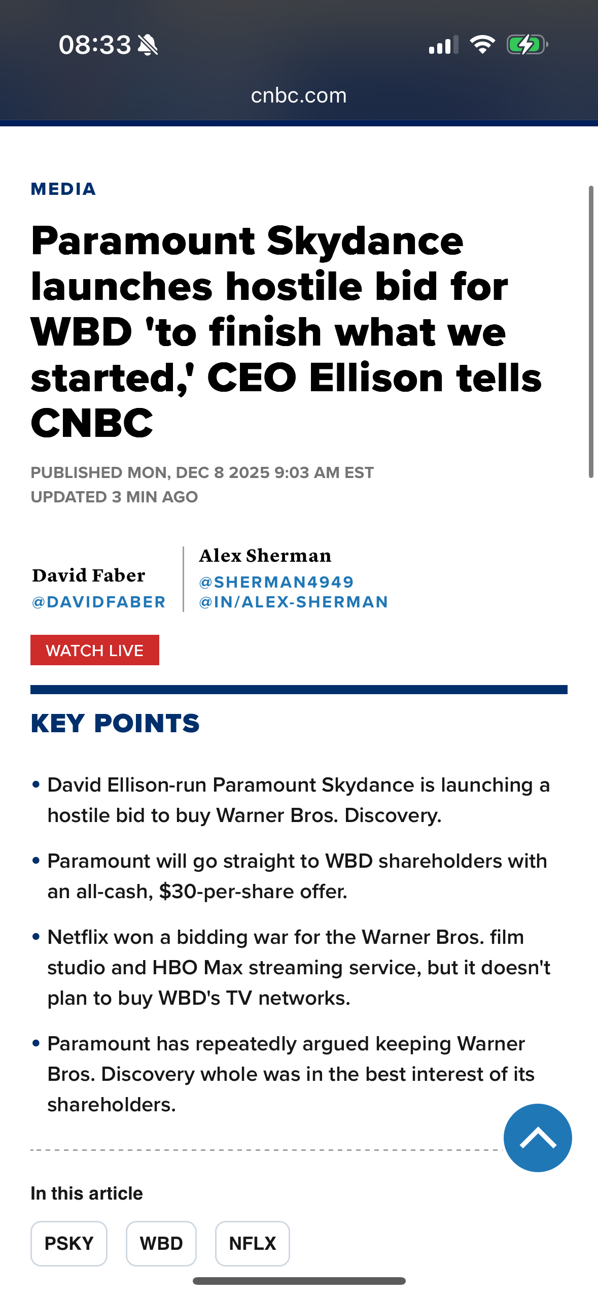Tap the battery charging icon
This screenshot has height=1297, width=598.
pyautogui.click(x=527, y=45)
